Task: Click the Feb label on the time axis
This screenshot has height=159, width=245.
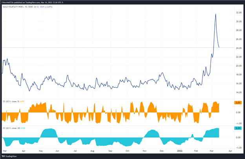Action: coord(196,151)
